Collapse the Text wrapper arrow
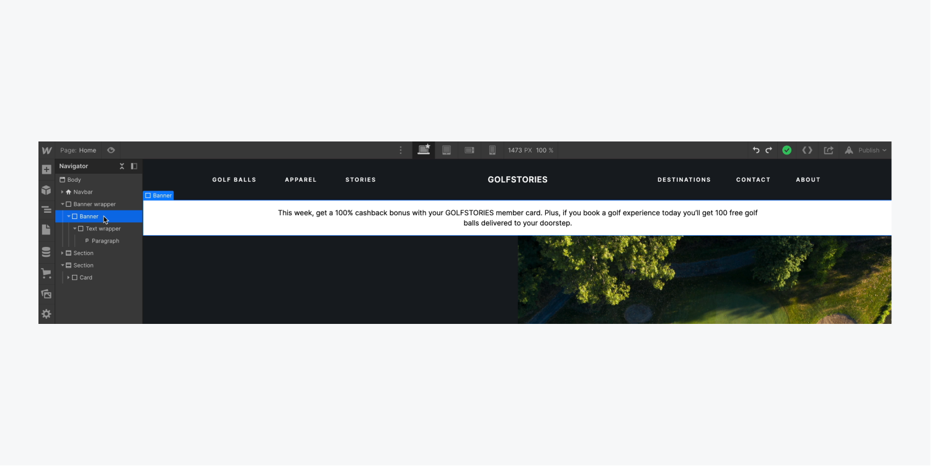 (74, 229)
